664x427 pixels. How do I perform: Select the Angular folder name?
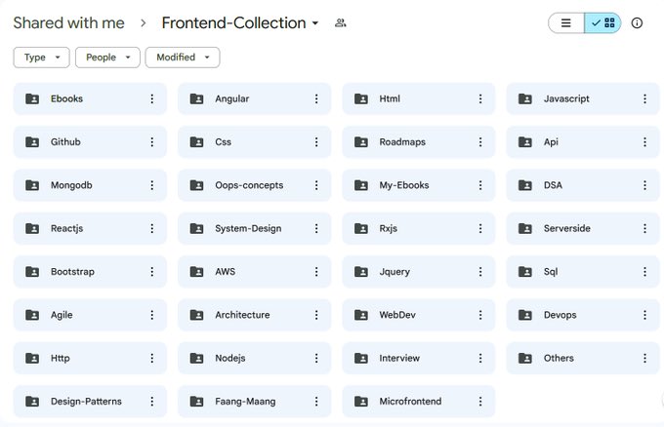click(232, 98)
